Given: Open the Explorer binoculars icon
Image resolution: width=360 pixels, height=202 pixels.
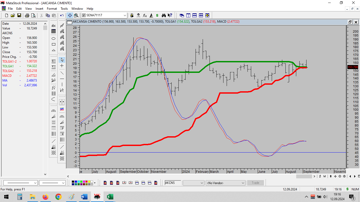Looking at the screenshot, I should coord(164,16).
